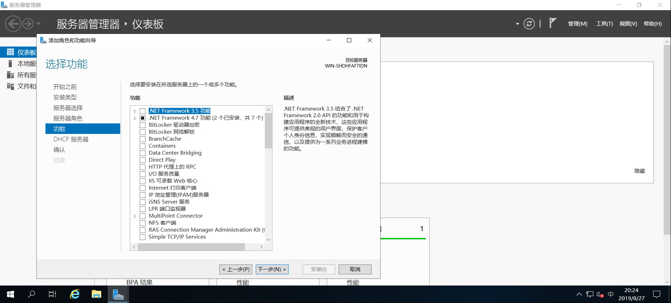Expand the MultiPoint Connector node

pyautogui.click(x=135, y=216)
